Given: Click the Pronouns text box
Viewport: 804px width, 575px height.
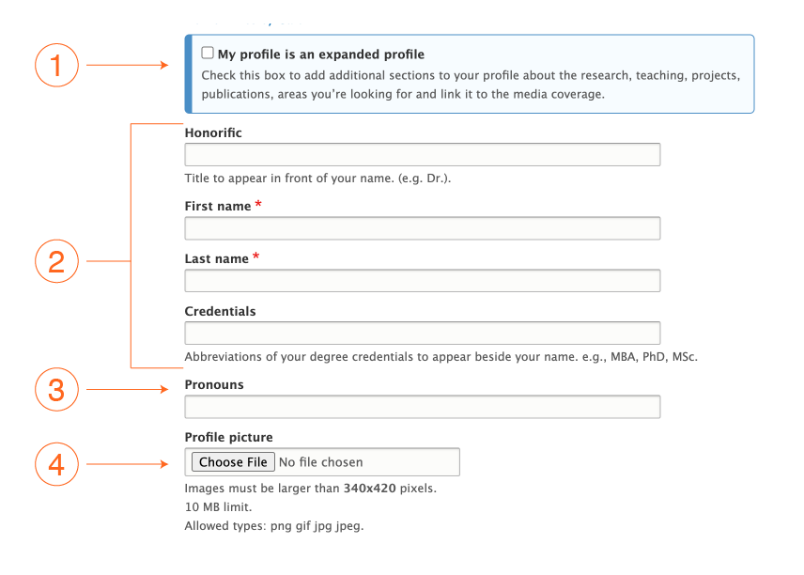Looking at the screenshot, I should click(421, 406).
